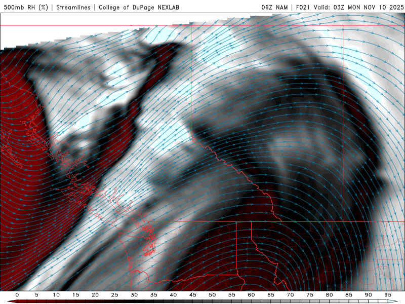Select the 'F021' forecast hour text
Screen dimensions: 405x304
[303, 7]
